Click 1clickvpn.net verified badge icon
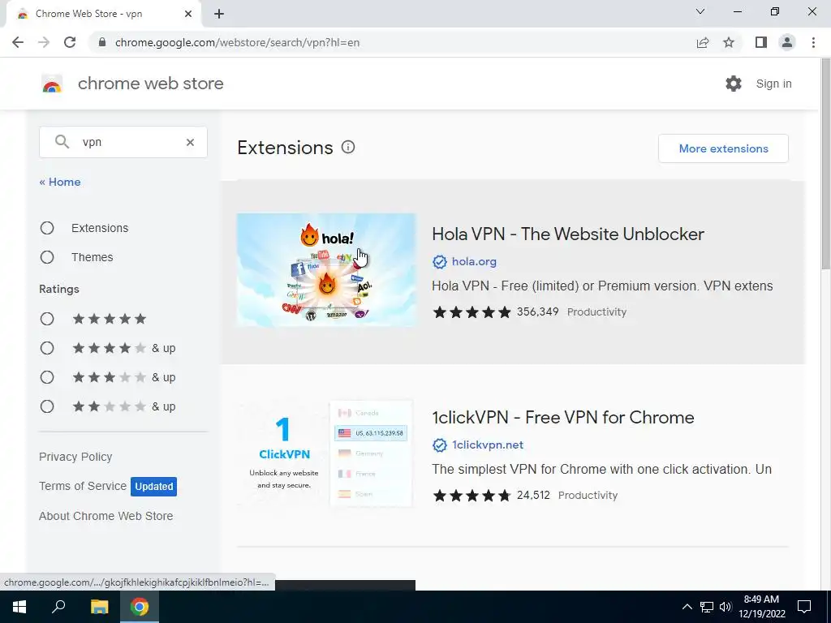 click(439, 445)
